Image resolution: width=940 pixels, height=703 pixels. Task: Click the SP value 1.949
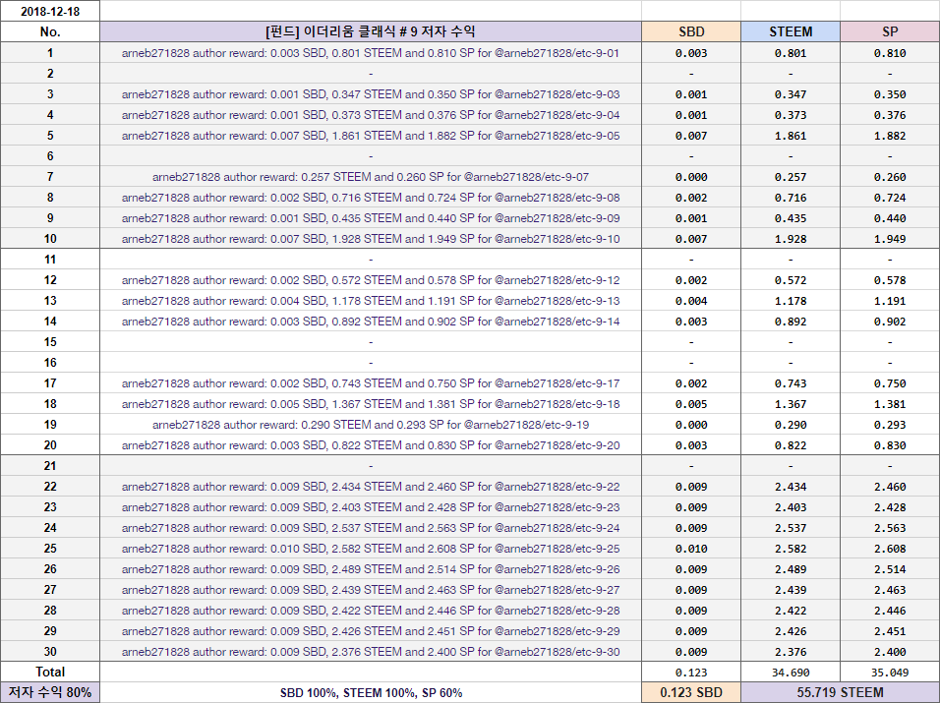890,239
